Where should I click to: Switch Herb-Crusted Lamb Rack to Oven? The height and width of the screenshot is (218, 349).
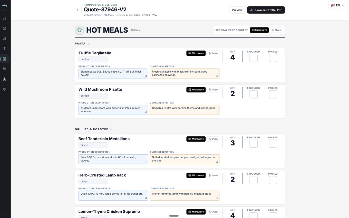pos(213,175)
